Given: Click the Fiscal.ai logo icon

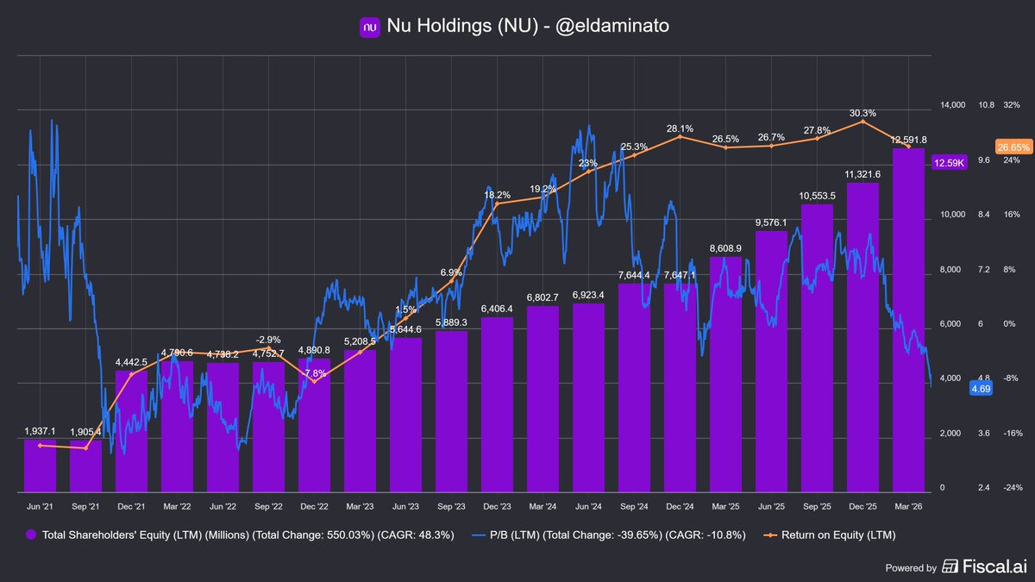Looking at the screenshot, I should coord(950,567).
